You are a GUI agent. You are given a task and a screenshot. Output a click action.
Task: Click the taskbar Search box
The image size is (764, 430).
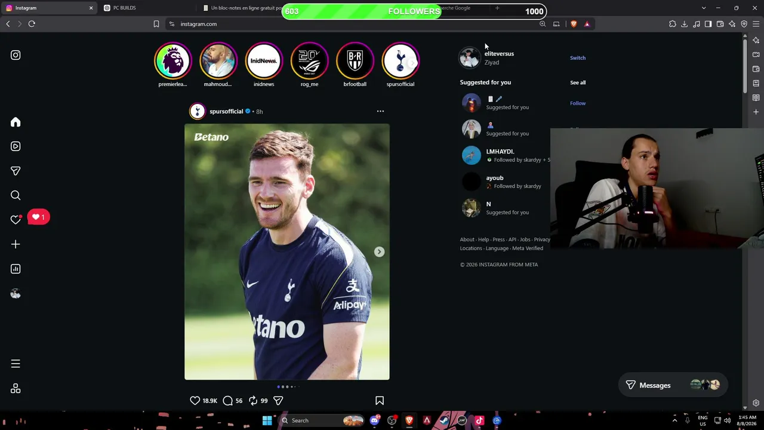coord(322,420)
